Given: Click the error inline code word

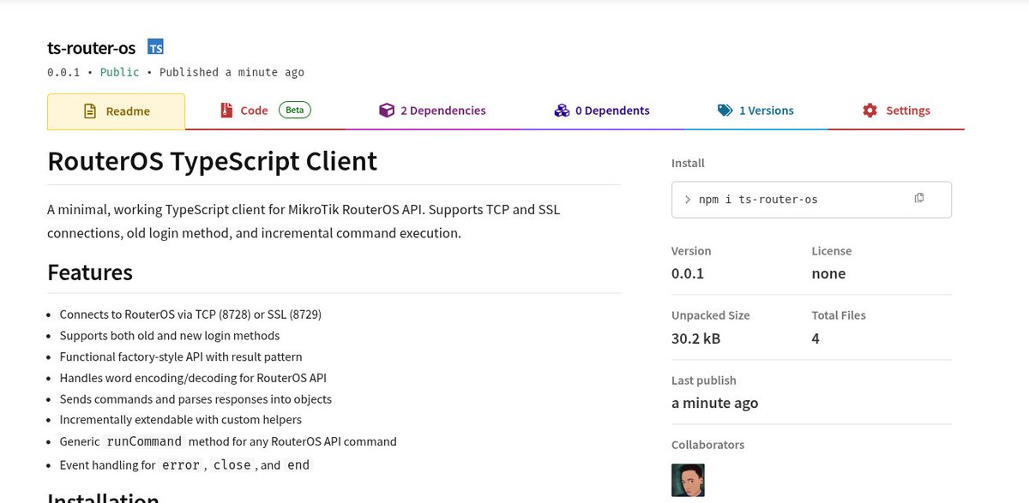Looking at the screenshot, I should tap(180, 464).
